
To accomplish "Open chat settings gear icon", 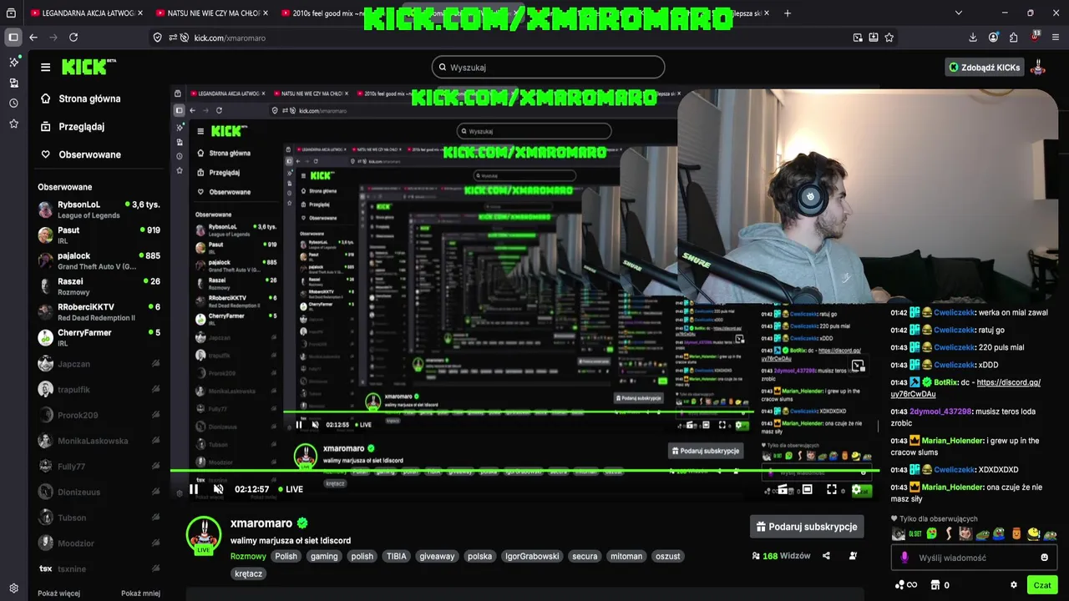I will click(1014, 585).
